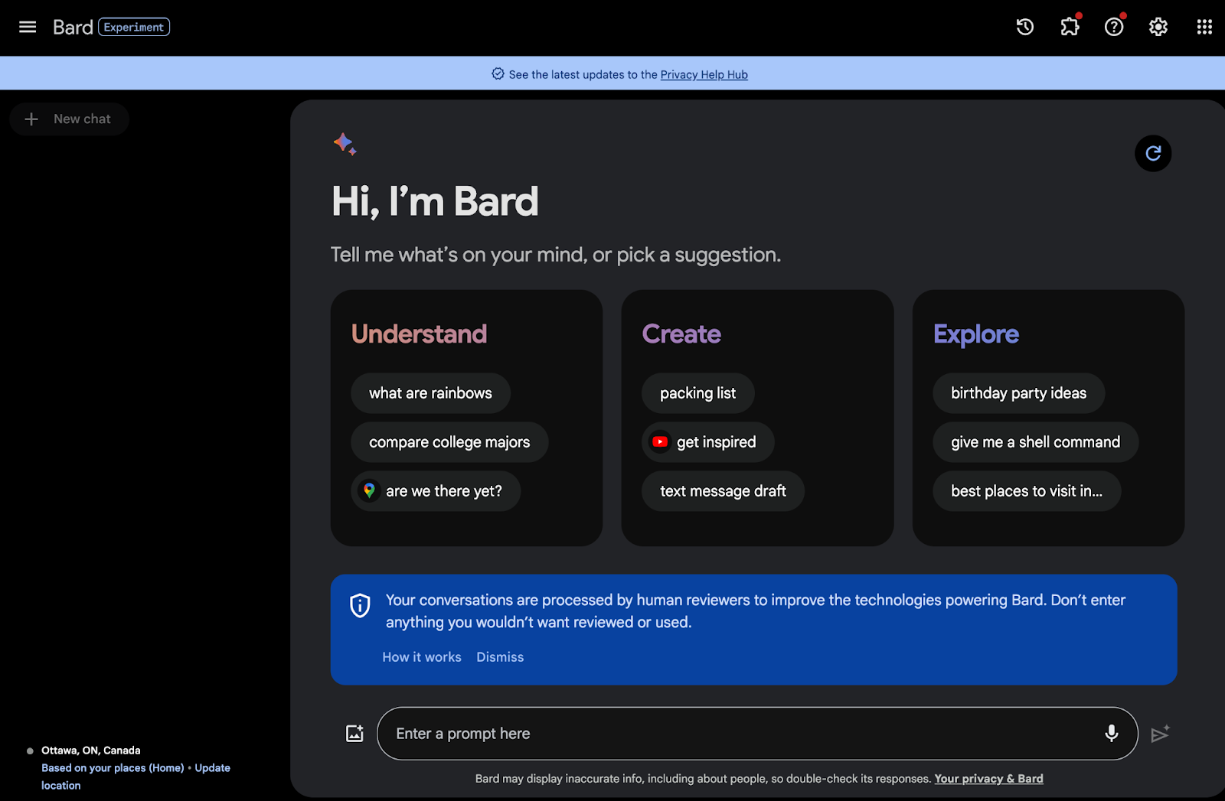Image resolution: width=1225 pixels, height=801 pixels.
Task: Open Bard activity history icon
Action: pyautogui.click(x=1025, y=27)
